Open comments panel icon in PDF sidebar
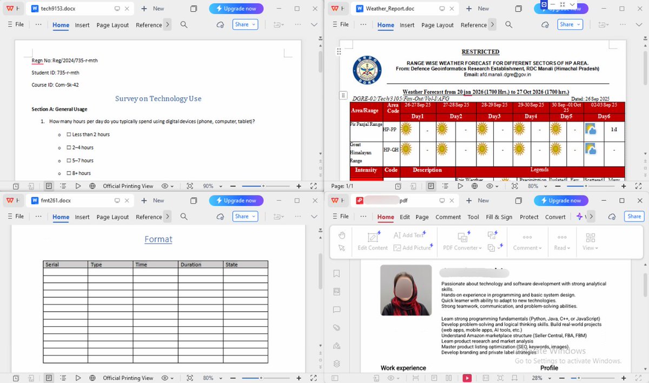 point(336,310)
